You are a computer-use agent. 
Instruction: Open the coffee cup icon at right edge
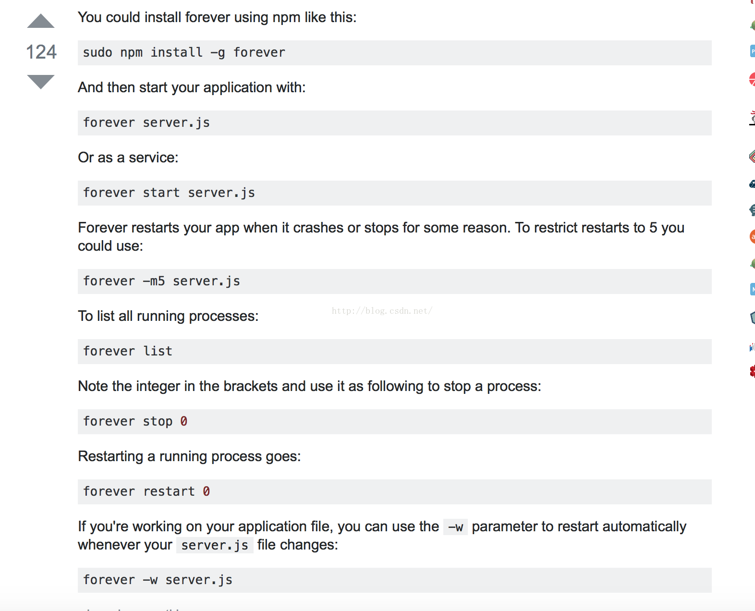[752, 118]
